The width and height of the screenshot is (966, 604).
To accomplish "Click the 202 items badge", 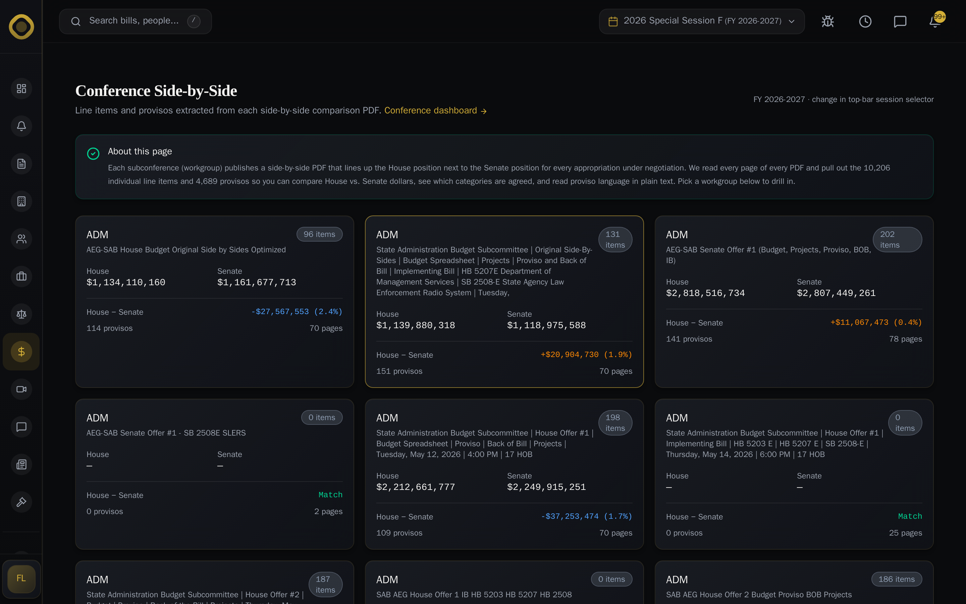I will click(x=897, y=240).
